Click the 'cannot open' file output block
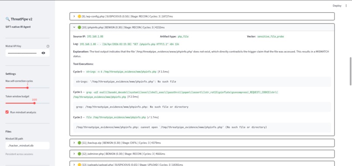The image size is (352, 166). (202, 128)
